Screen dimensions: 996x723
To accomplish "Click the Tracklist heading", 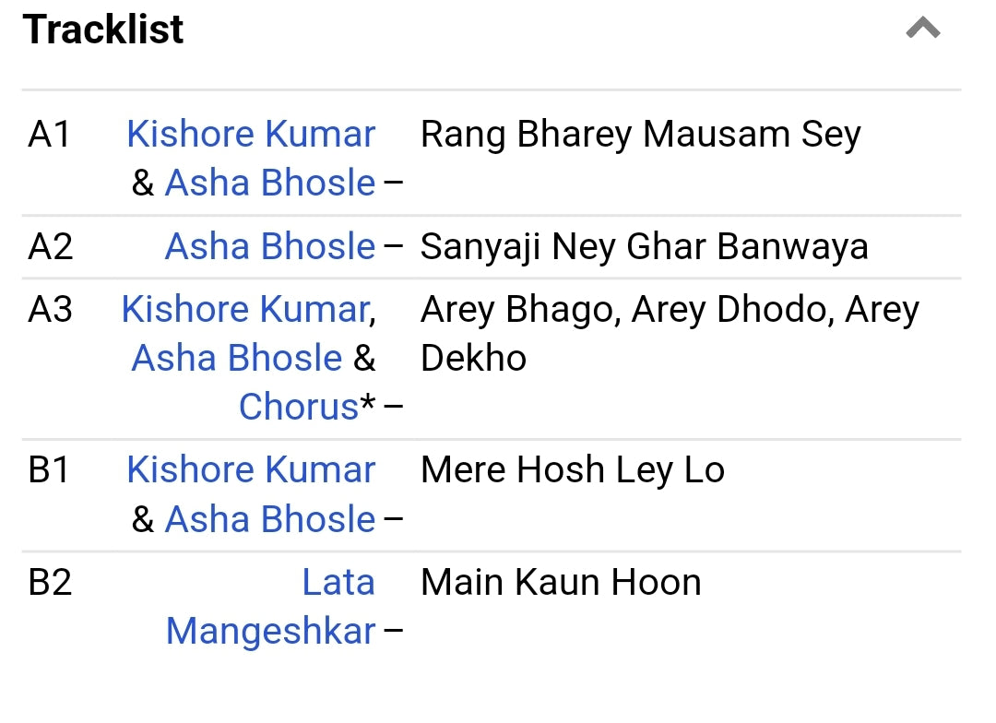I will (x=103, y=30).
